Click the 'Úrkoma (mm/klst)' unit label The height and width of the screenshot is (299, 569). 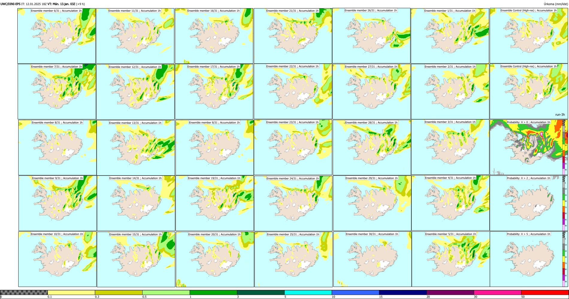click(x=556, y=4)
